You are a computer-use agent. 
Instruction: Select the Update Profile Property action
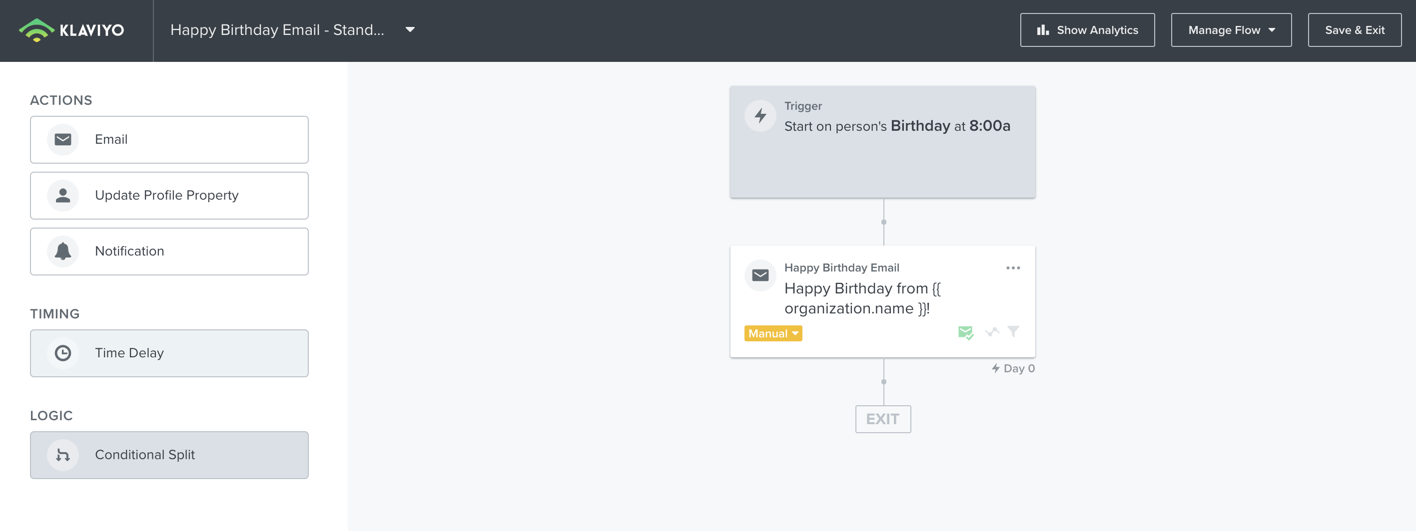point(169,196)
